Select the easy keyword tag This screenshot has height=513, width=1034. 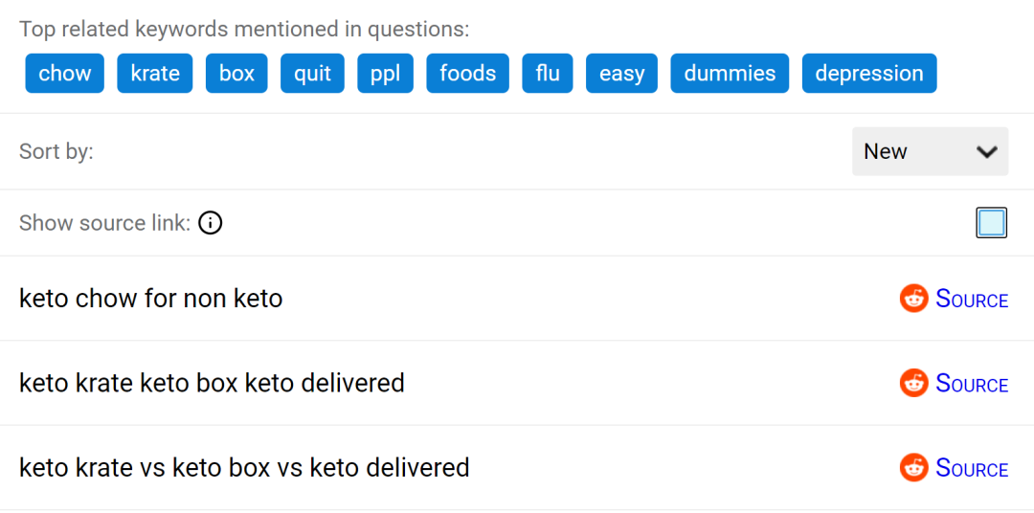[622, 74]
